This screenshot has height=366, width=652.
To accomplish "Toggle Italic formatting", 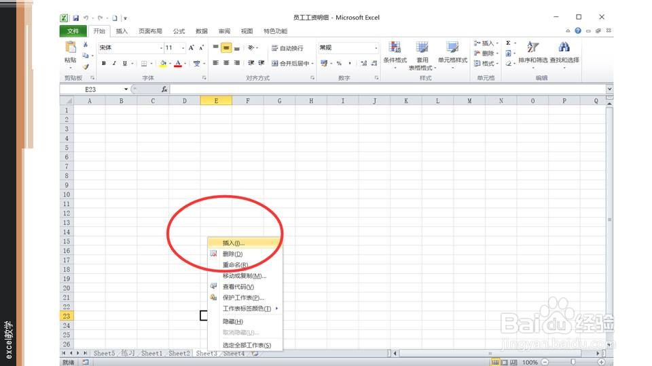I will click(x=114, y=63).
